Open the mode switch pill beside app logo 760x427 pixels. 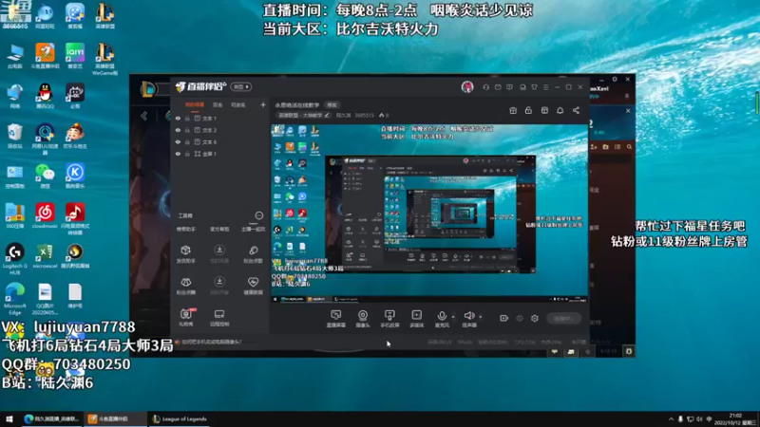(x=241, y=86)
